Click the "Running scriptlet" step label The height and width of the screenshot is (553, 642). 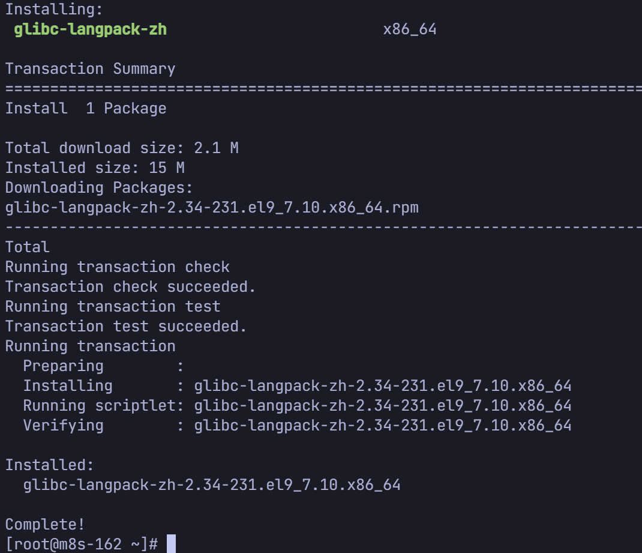click(99, 405)
